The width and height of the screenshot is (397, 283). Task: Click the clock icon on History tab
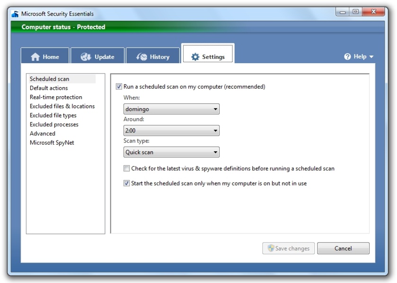pos(141,57)
